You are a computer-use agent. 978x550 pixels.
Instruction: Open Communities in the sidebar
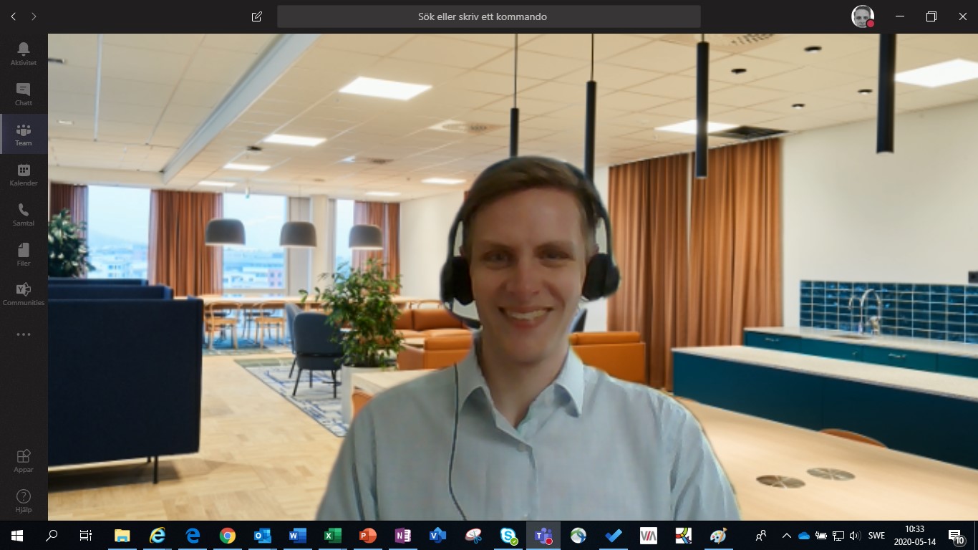24,294
